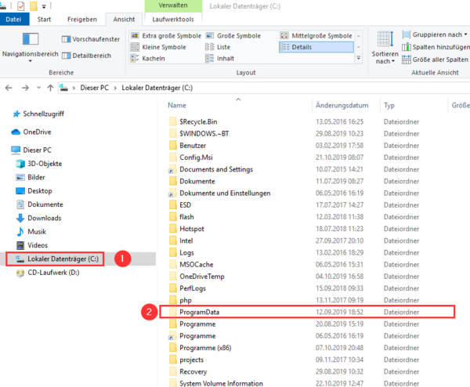
Task: Select the ProgramData folder
Action: [x=307, y=312]
